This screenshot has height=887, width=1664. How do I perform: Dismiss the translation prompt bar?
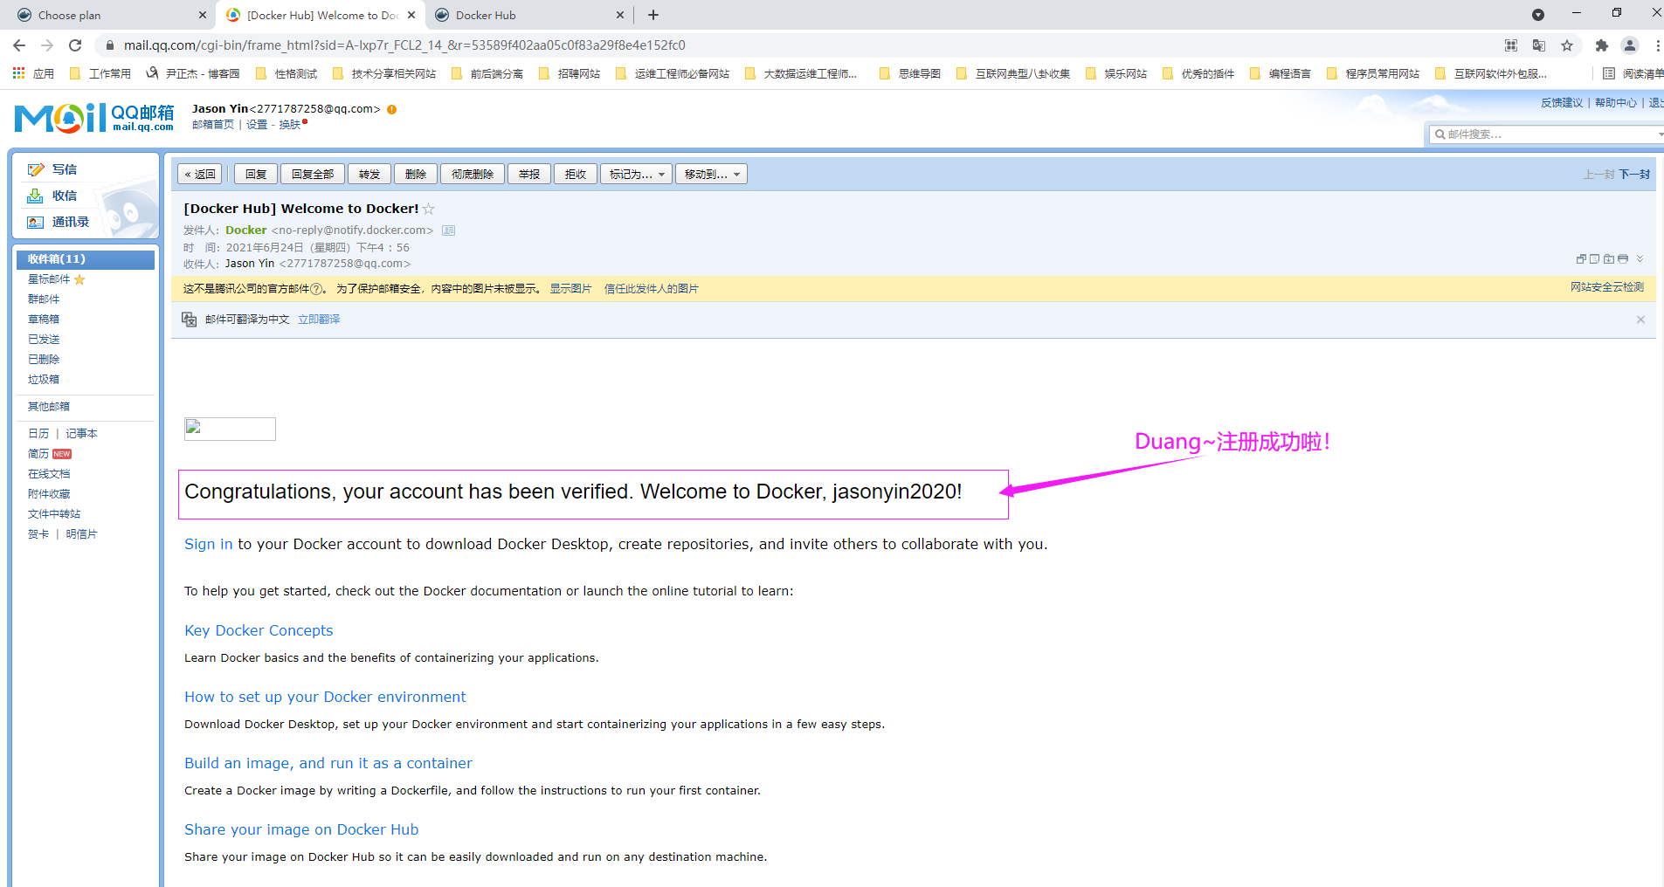coord(1640,320)
